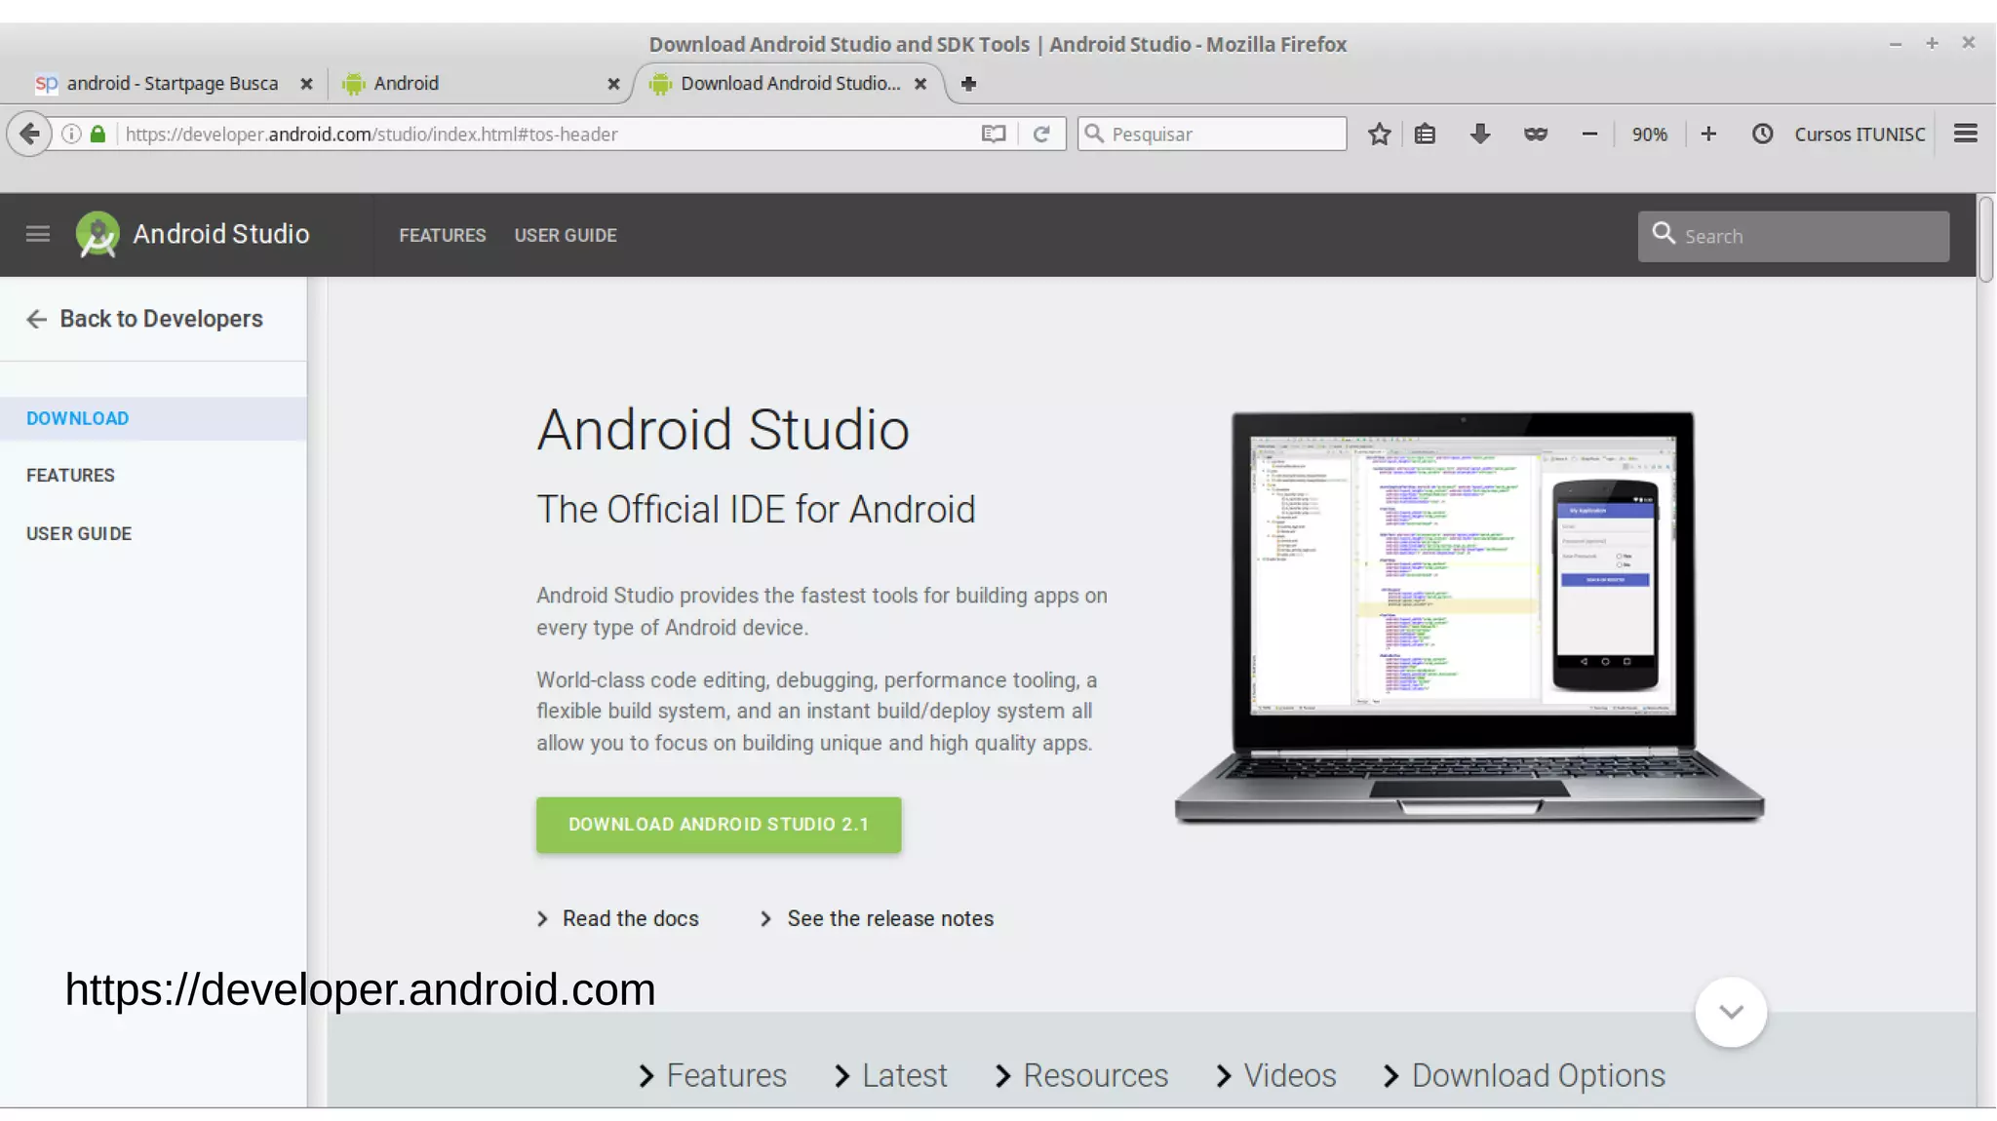Image resolution: width=1997 pixels, height=1121 pixels.
Task: Expand the round chevron-down scroll button
Action: [x=1731, y=1012]
